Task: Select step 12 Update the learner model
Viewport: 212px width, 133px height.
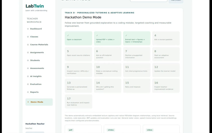Action: (166, 70)
